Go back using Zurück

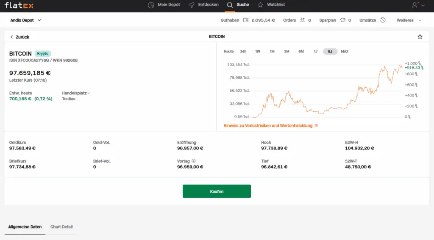tap(19, 37)
